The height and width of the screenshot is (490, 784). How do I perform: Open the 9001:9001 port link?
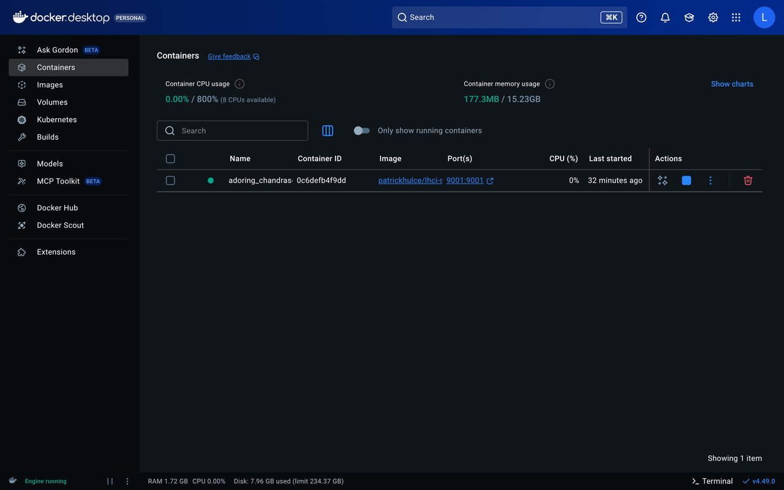coord(465,181)
